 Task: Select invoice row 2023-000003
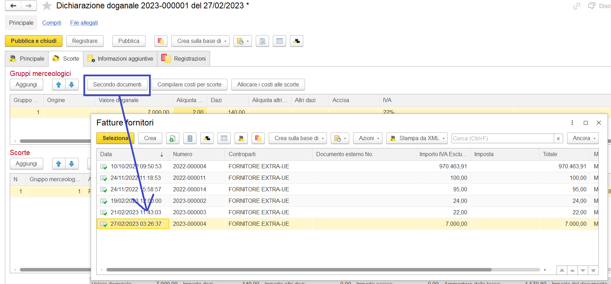pyautogui.click(x=347, y=212)
